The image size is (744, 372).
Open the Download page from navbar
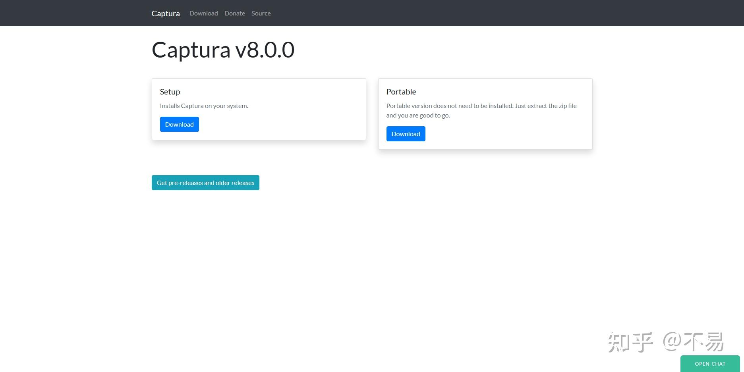[203, 13]
